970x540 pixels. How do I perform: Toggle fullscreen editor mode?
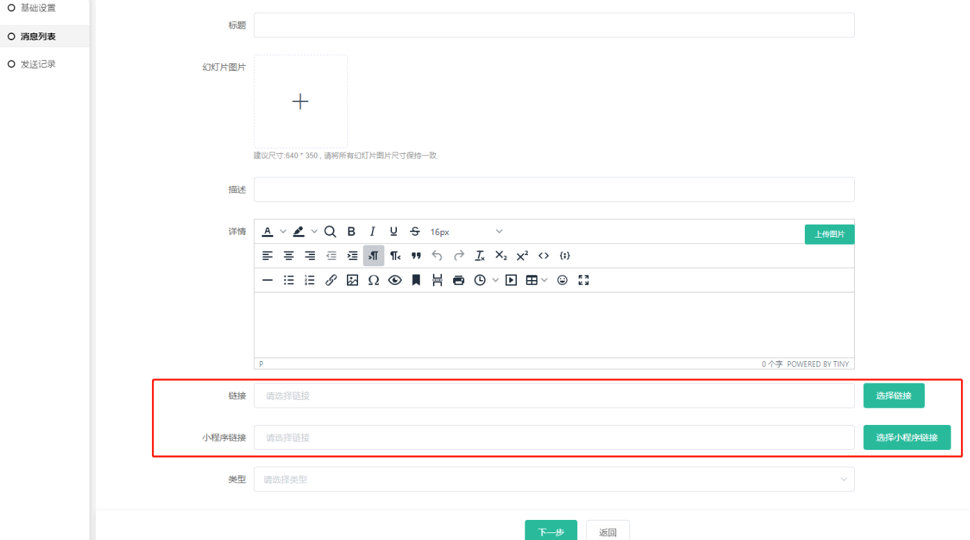tap(584, 280)
